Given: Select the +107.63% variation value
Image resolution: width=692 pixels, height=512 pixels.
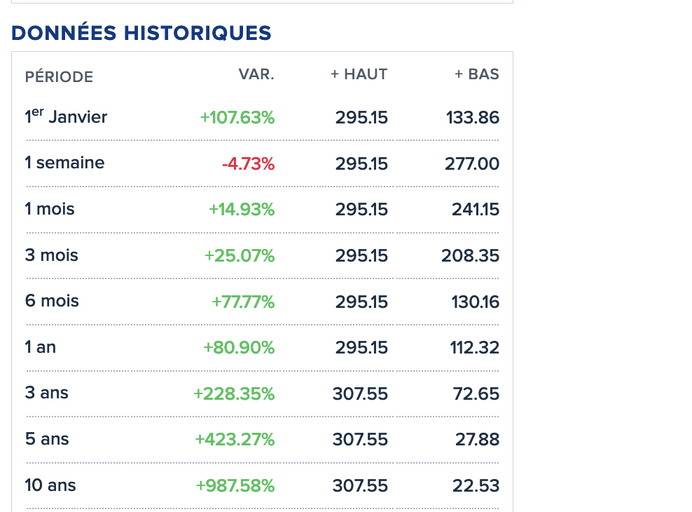Looking at the screenshot, I should click(x=237, y=118).
